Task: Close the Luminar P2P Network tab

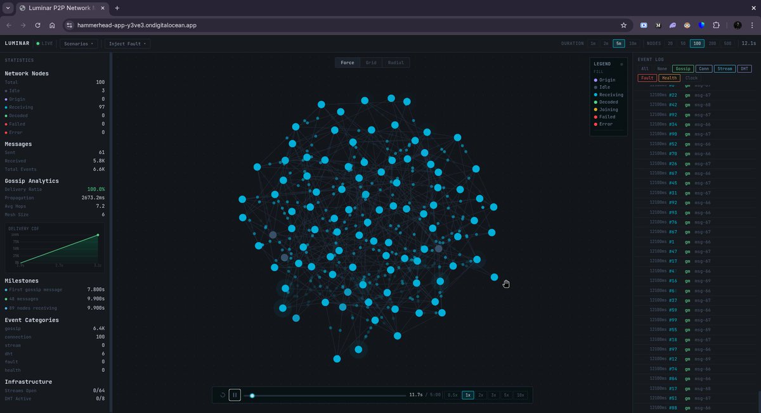Action: (x=103, y=8)
